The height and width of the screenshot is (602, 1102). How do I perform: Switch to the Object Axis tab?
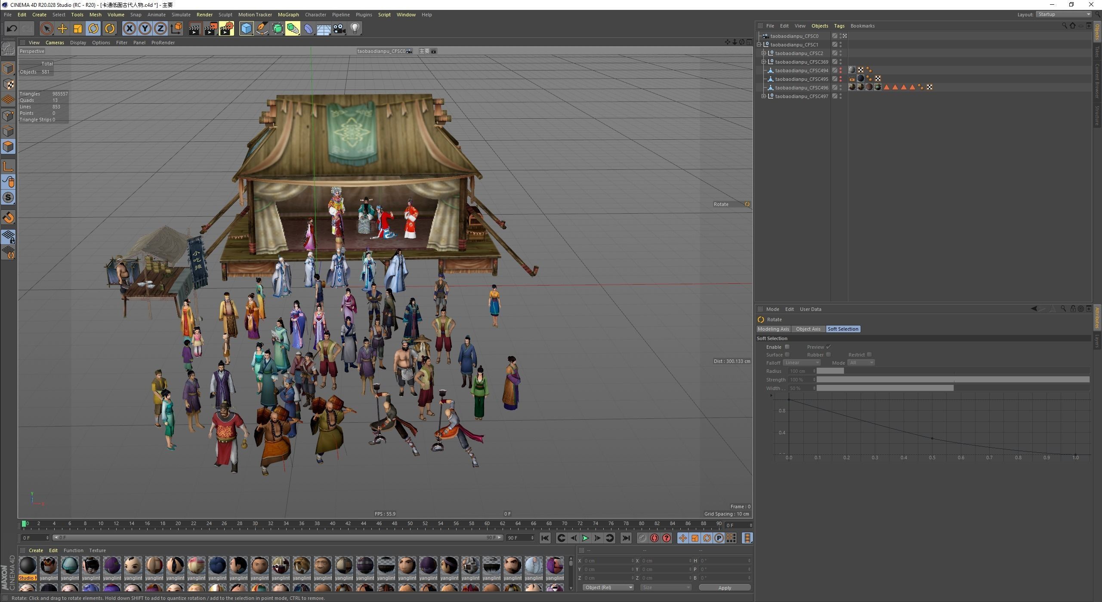tap(808, 329)
